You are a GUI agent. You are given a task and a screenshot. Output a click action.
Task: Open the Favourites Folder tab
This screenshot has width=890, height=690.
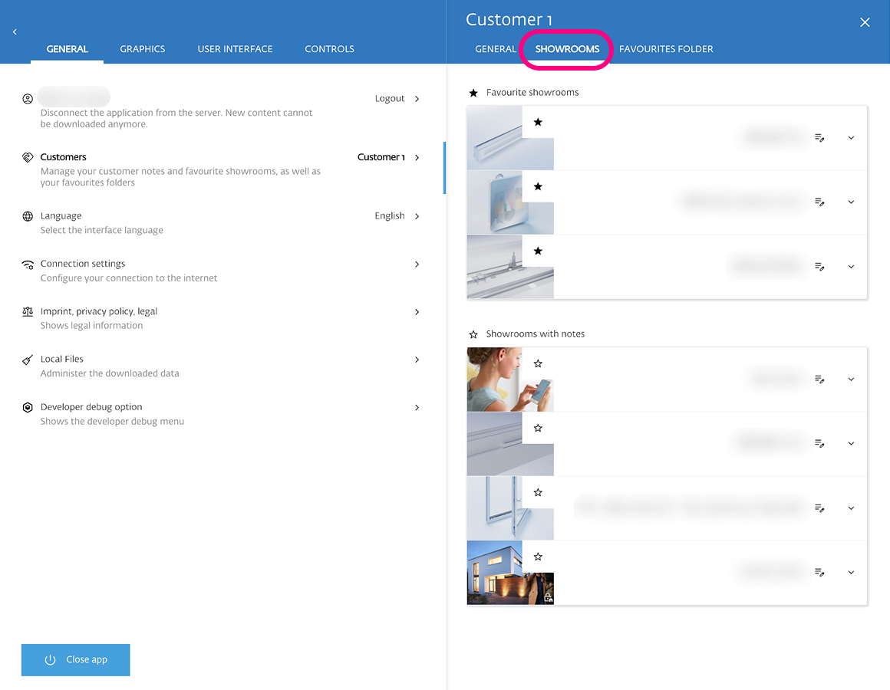666,49
